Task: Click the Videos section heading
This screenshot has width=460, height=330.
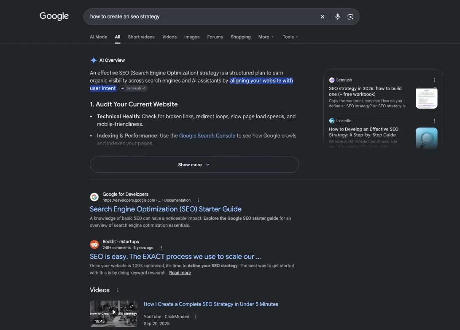Action: coord(100,290)
